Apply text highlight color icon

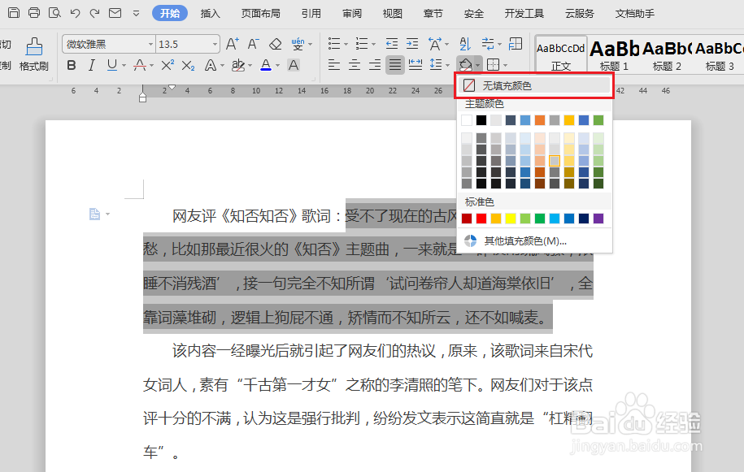coord(238,65)
